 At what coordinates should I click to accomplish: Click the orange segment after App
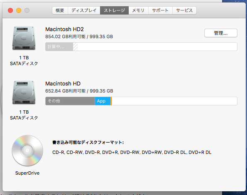[111, 101]
